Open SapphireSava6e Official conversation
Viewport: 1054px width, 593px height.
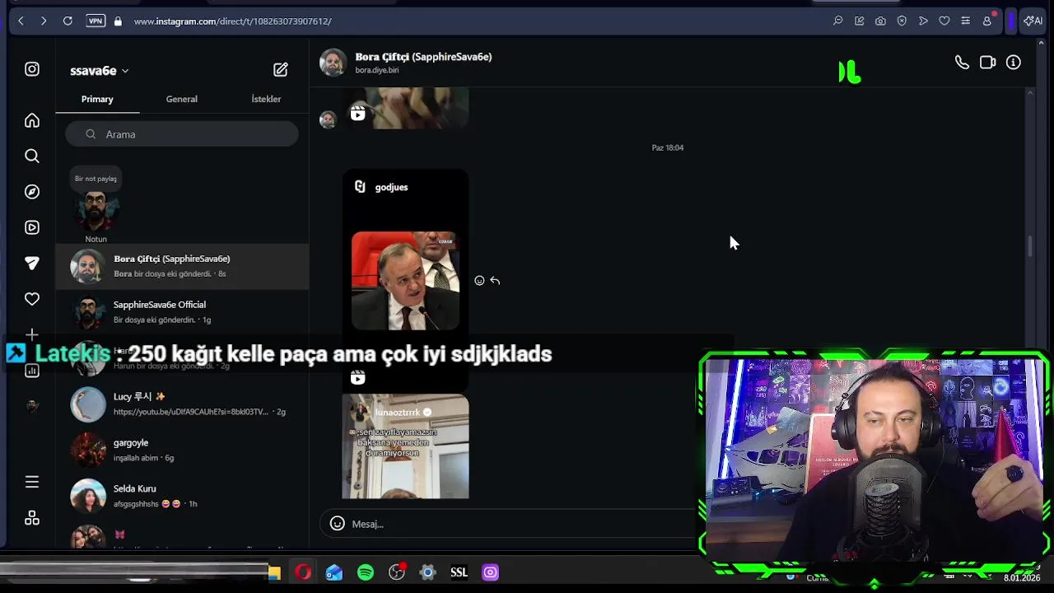(182, 312)
